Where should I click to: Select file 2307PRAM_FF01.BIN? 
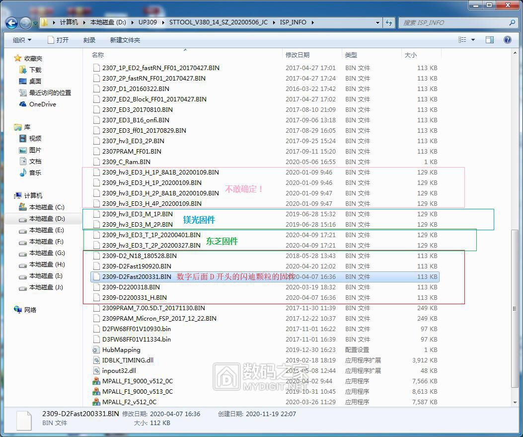click(132, 152)
